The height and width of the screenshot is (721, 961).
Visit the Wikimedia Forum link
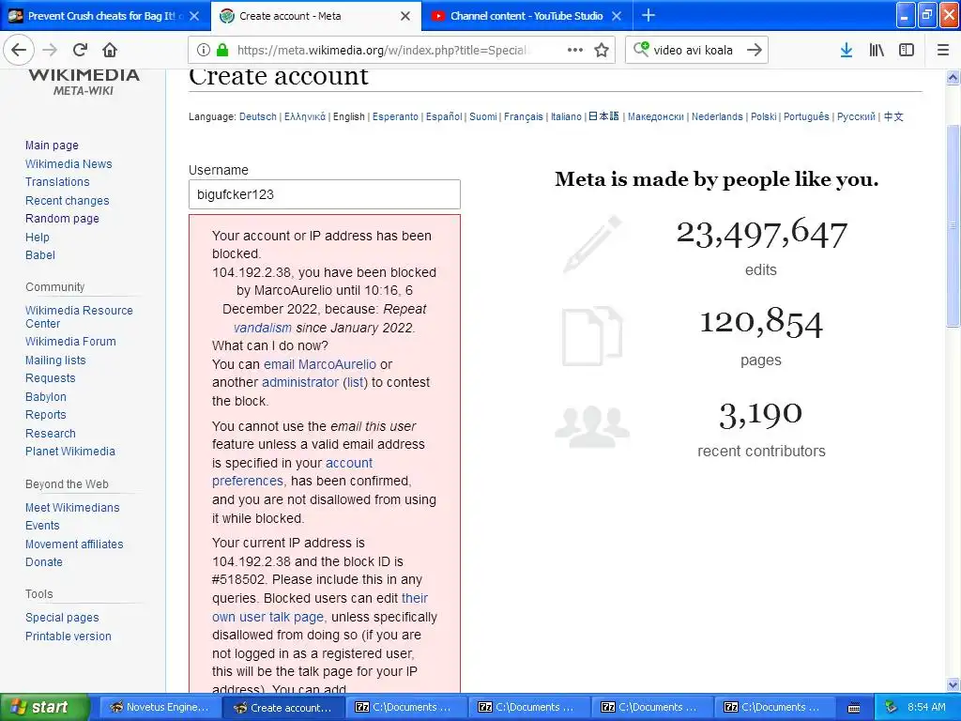(x=70, y=342)
